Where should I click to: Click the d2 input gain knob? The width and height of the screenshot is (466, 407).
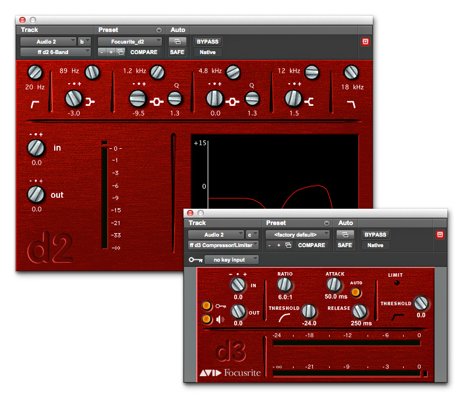pos(36,148)
